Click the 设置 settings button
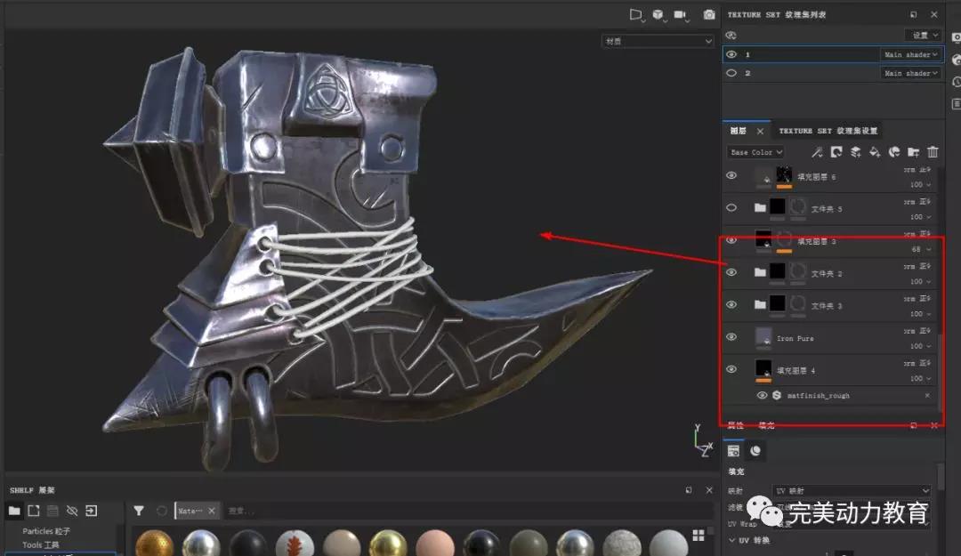 (x=923, y=35)
